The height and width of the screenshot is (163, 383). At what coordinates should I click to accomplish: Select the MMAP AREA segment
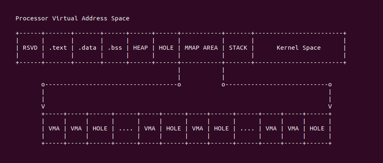tap(201, 48)
